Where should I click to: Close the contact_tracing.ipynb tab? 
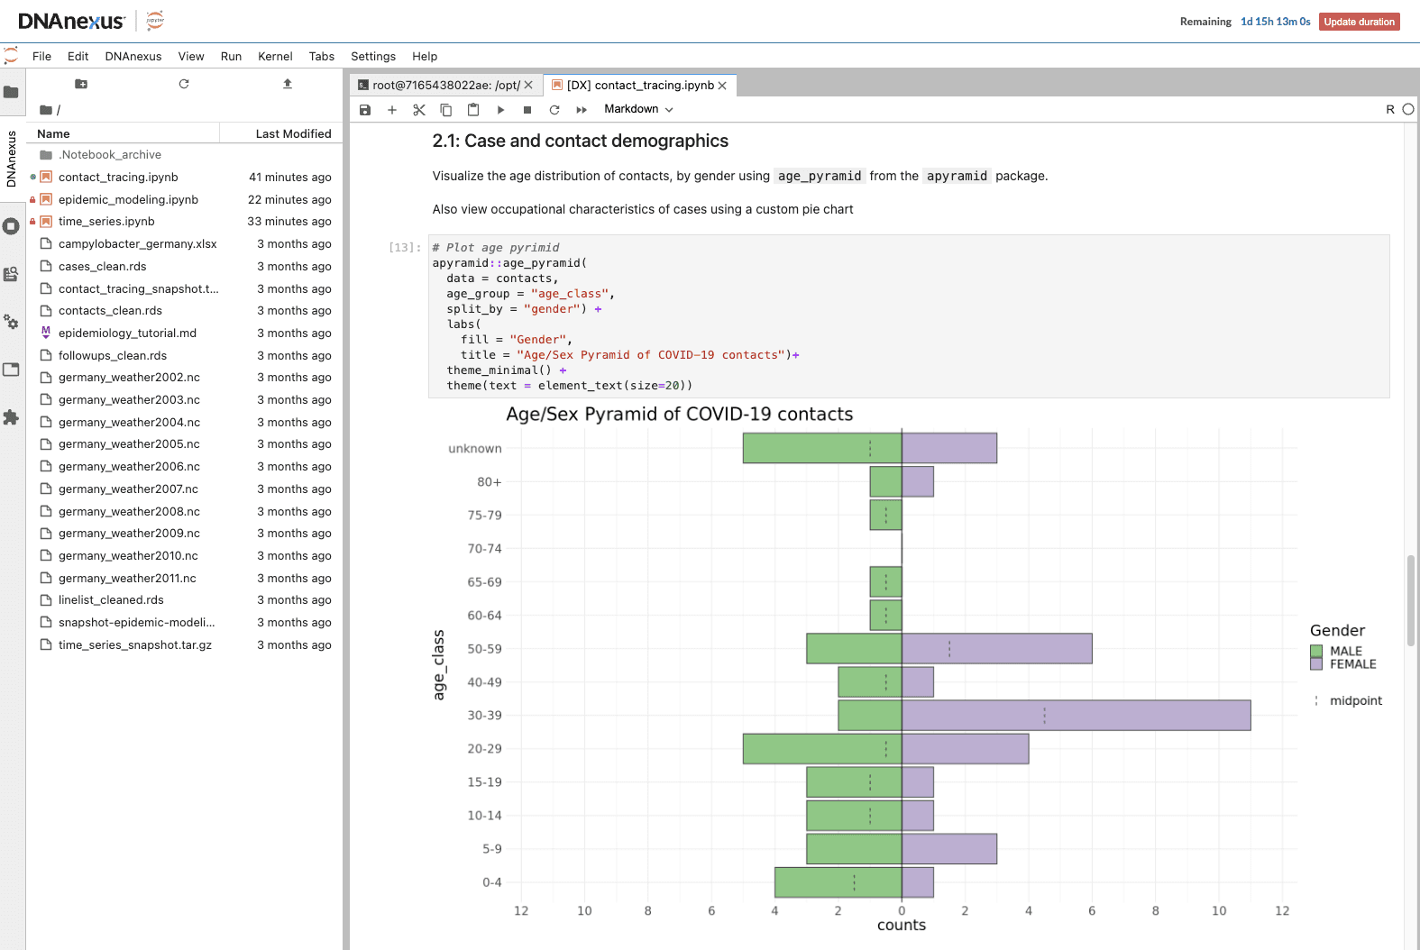(722, 86)
